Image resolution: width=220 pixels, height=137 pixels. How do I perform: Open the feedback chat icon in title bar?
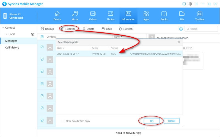pyautogui.click(x=184, y=4)
